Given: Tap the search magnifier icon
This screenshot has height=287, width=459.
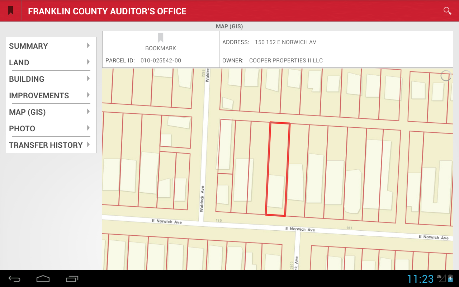Looking at the screenshot, I should pyautogui.click(x=447, y=11).
